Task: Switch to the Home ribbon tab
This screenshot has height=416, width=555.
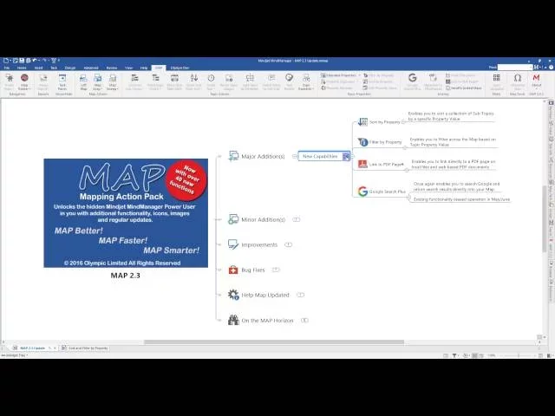Action: 22,68
